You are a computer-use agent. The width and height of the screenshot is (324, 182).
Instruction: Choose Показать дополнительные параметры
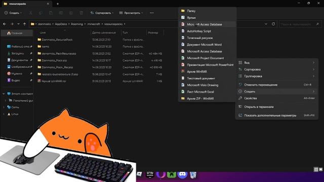(277, 115)
